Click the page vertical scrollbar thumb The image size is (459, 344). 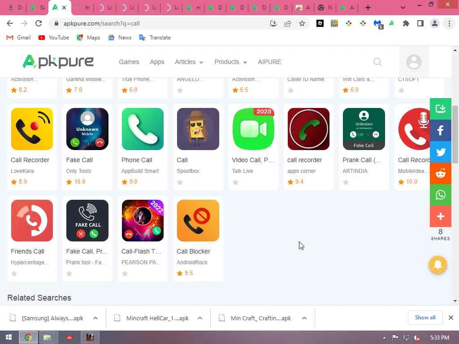click(x=455, y=134)
